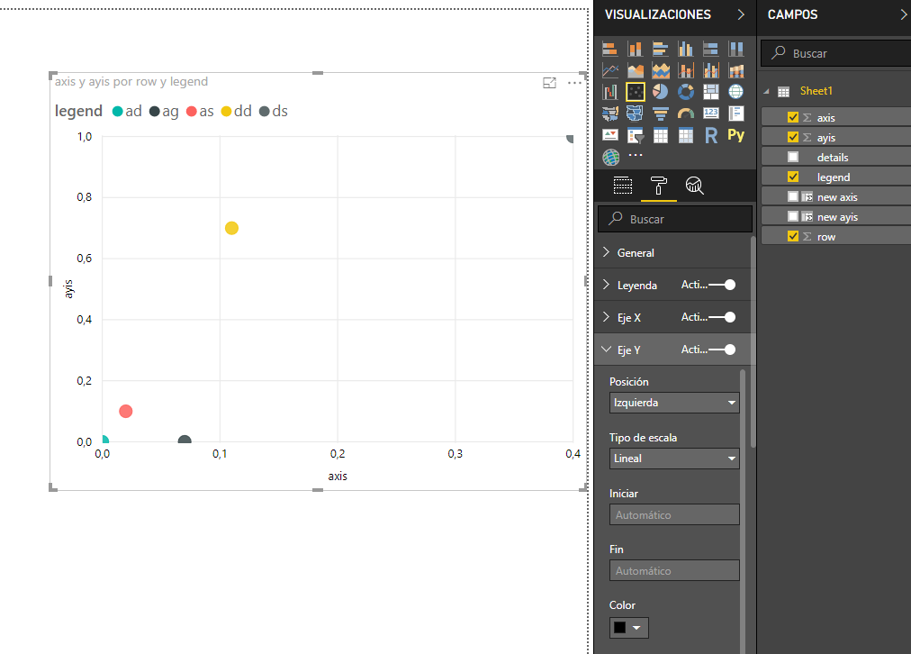Select the line chart visualization
The image size is (911, 654).
[x=609, y=70]
